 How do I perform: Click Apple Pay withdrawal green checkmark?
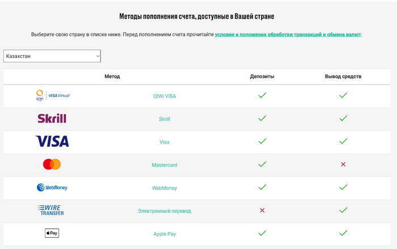343,233
